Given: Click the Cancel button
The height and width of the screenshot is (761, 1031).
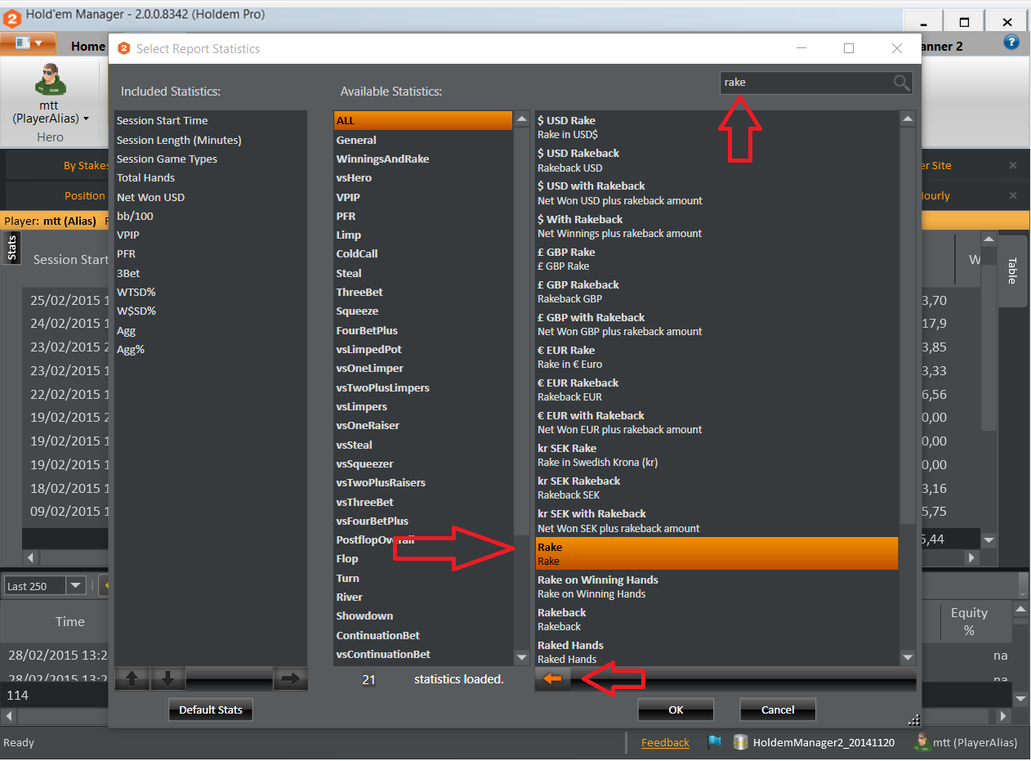Looking at the screenshot, I should click(778, 710).
